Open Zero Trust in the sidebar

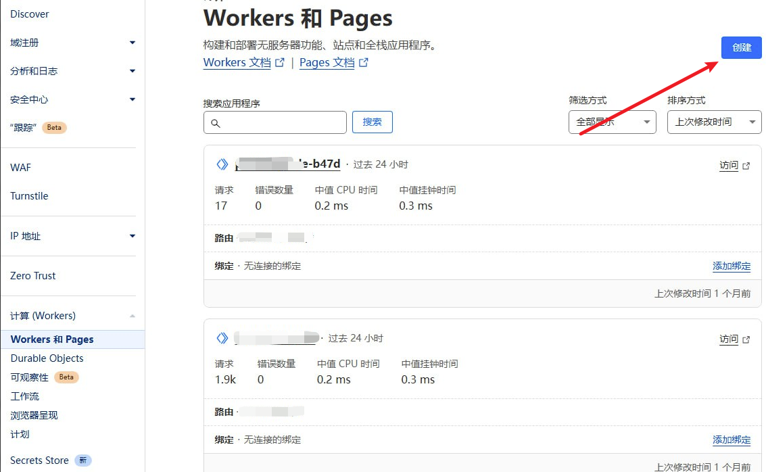coord(32,276)
